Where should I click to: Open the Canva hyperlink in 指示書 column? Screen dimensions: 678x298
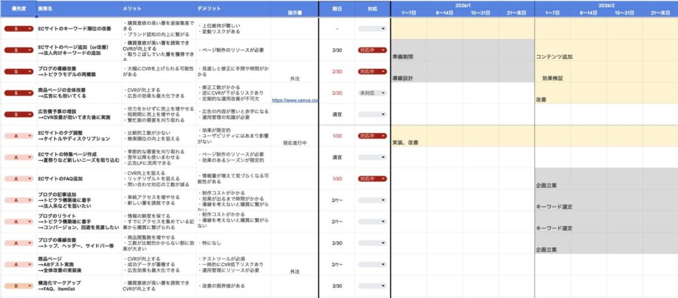[x=295, y=101]
